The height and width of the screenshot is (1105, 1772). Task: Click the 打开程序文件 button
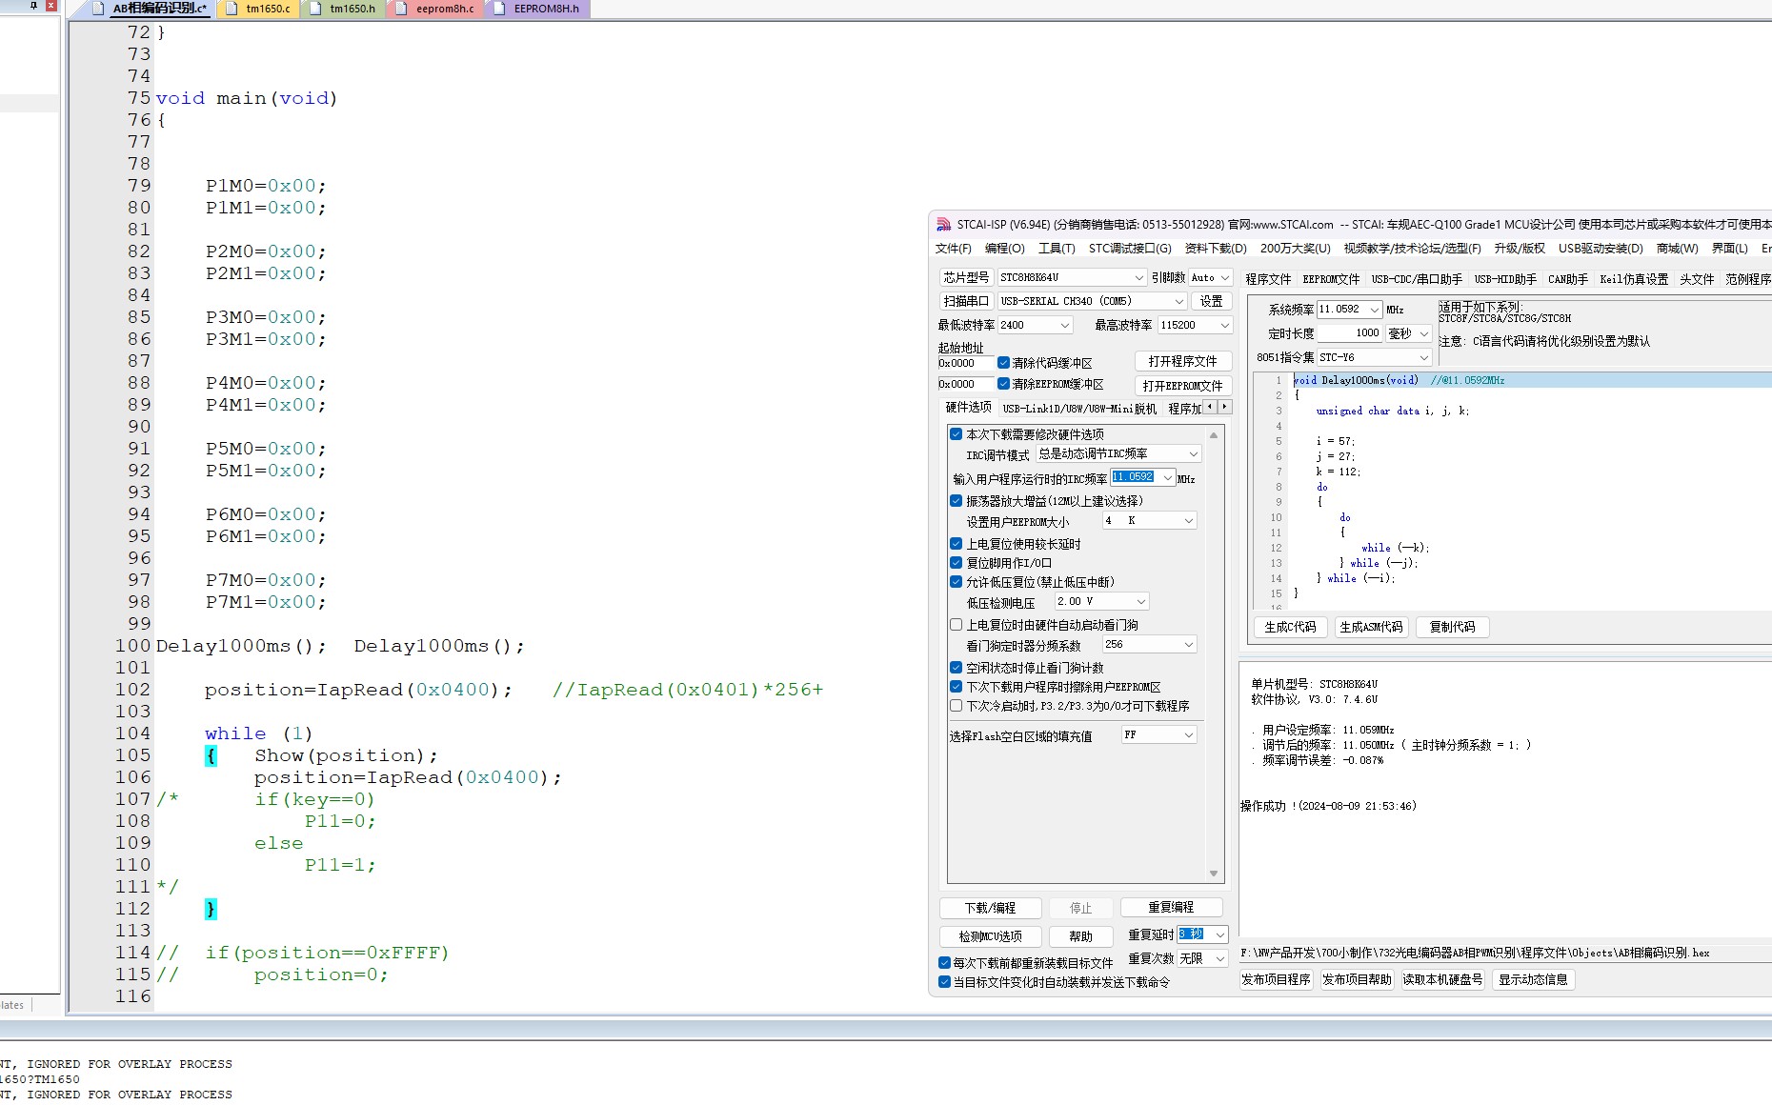(1182, 362)
